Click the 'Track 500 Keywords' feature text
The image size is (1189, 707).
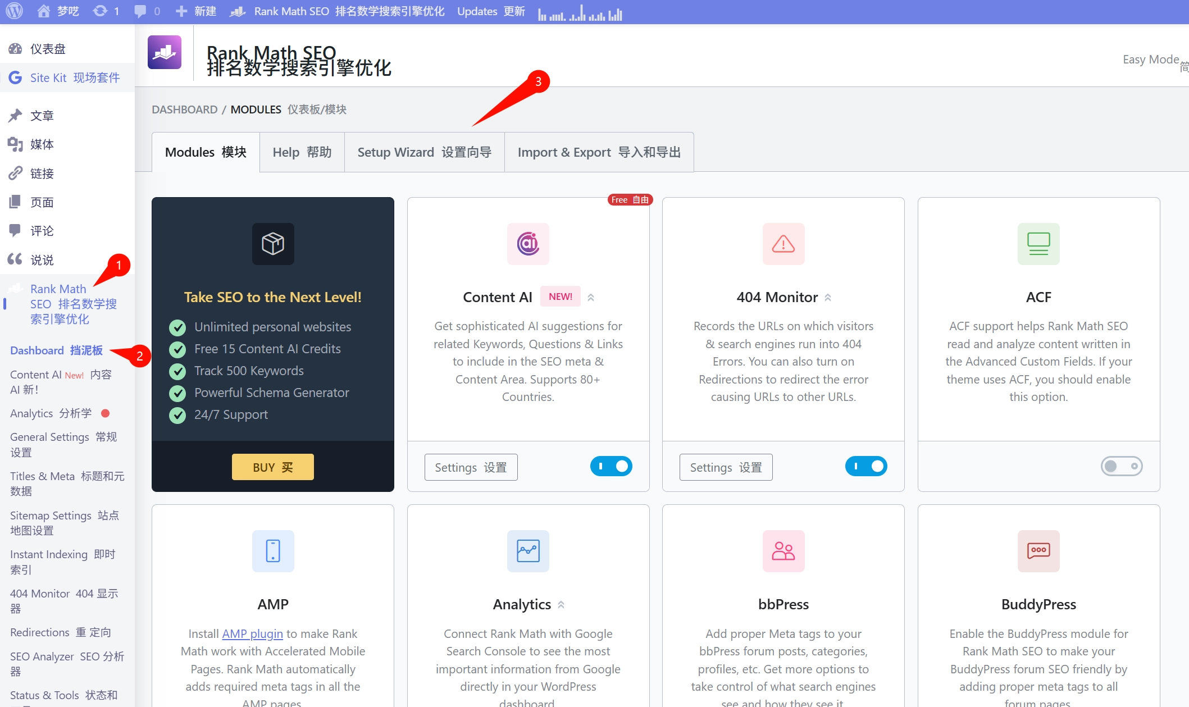[249, 371]
